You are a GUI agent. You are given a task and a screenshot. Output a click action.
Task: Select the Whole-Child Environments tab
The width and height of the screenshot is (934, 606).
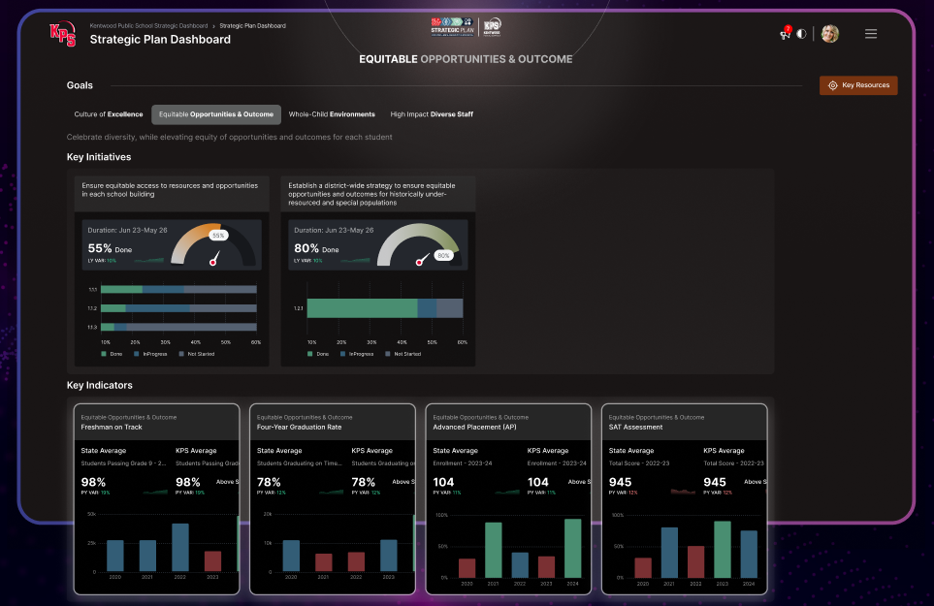(x=332, y=114)
